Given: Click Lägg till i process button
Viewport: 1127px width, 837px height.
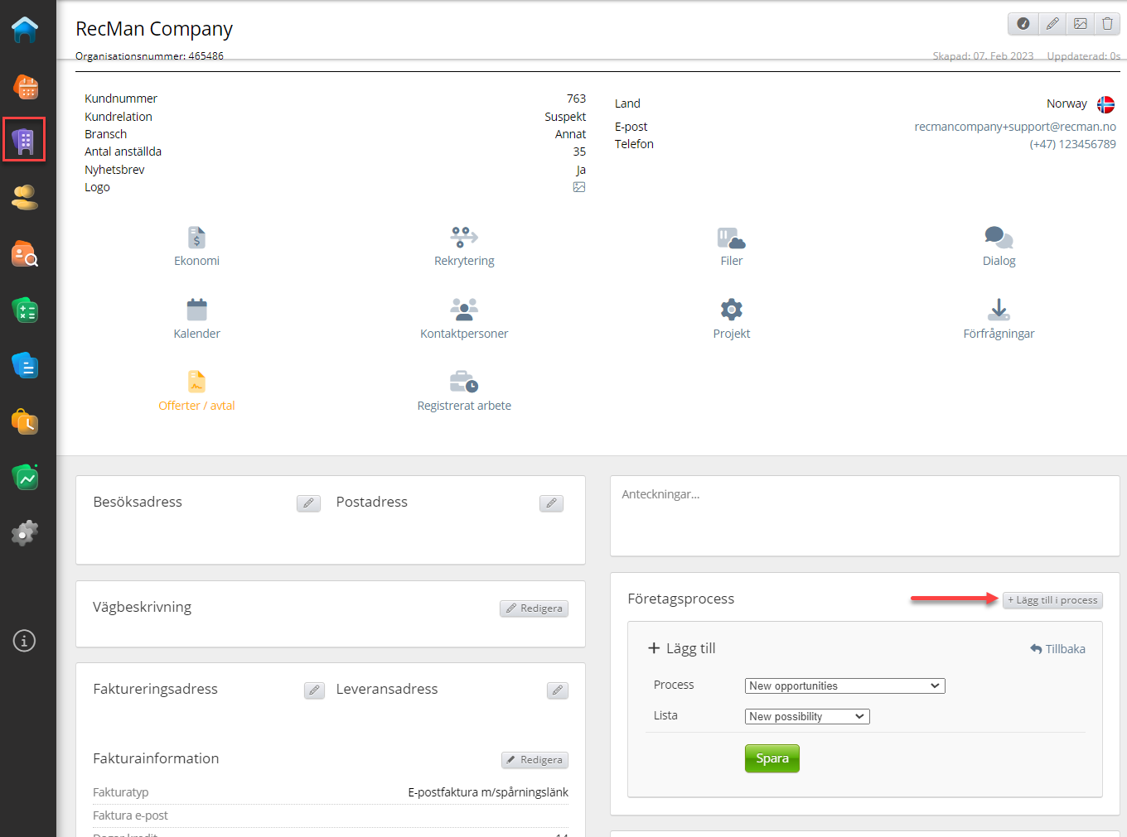Looking at the screenshot, I should (1052, 600).
